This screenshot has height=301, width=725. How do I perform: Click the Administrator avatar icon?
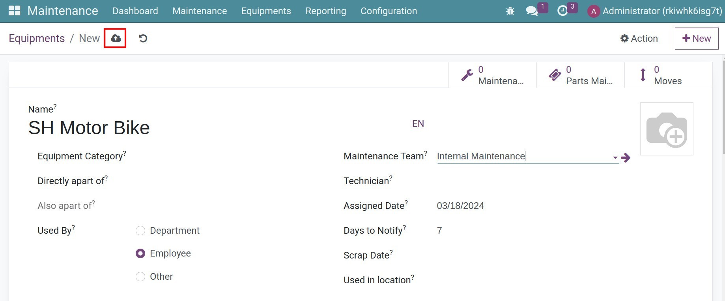click(594, 11)
